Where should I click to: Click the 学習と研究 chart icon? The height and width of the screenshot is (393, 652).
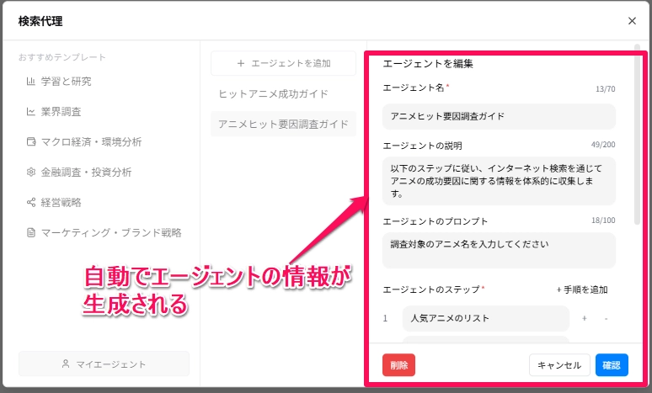(31, 82)
